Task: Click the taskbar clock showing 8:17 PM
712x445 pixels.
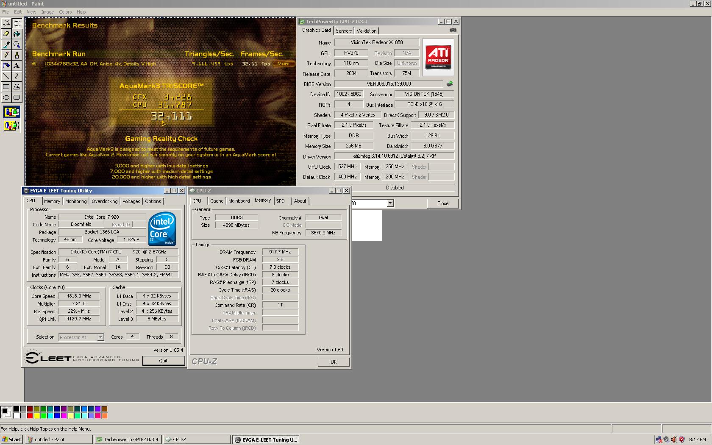Action: (698, 439)
